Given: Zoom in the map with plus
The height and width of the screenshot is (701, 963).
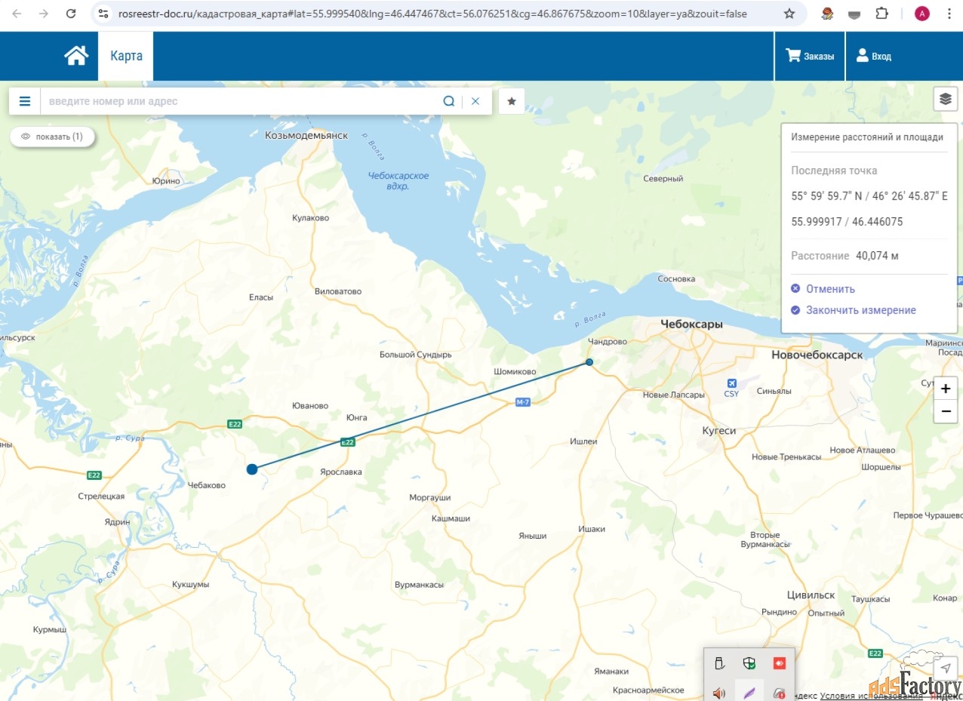Looking at the screenshot, I should coord(946,389).
